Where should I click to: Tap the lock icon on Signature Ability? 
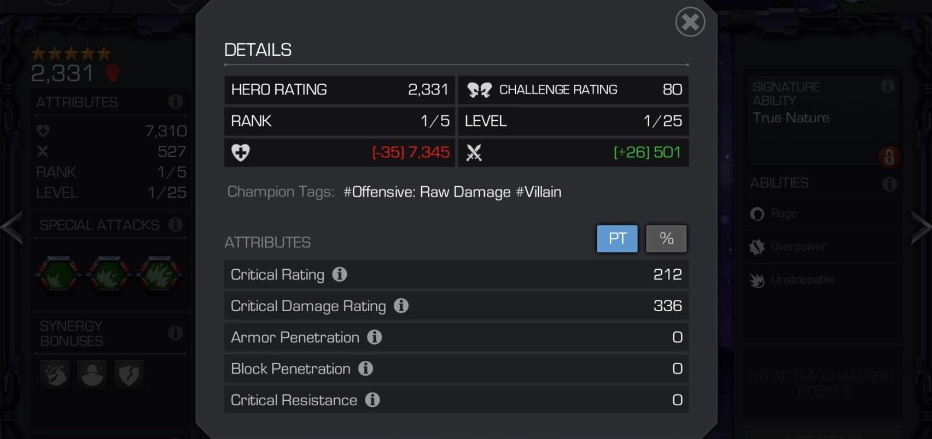pos(890,157)
